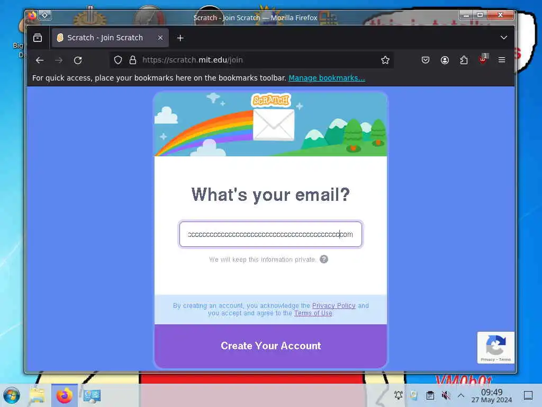This screenshot has width=542, height=407.
Task: Click the Scratch logo on the banner
Action: tap(271, 100)
